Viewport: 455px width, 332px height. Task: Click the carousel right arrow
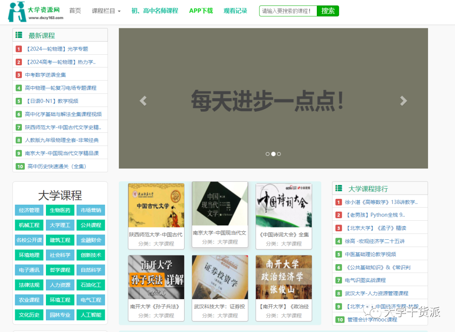point(404,101)
